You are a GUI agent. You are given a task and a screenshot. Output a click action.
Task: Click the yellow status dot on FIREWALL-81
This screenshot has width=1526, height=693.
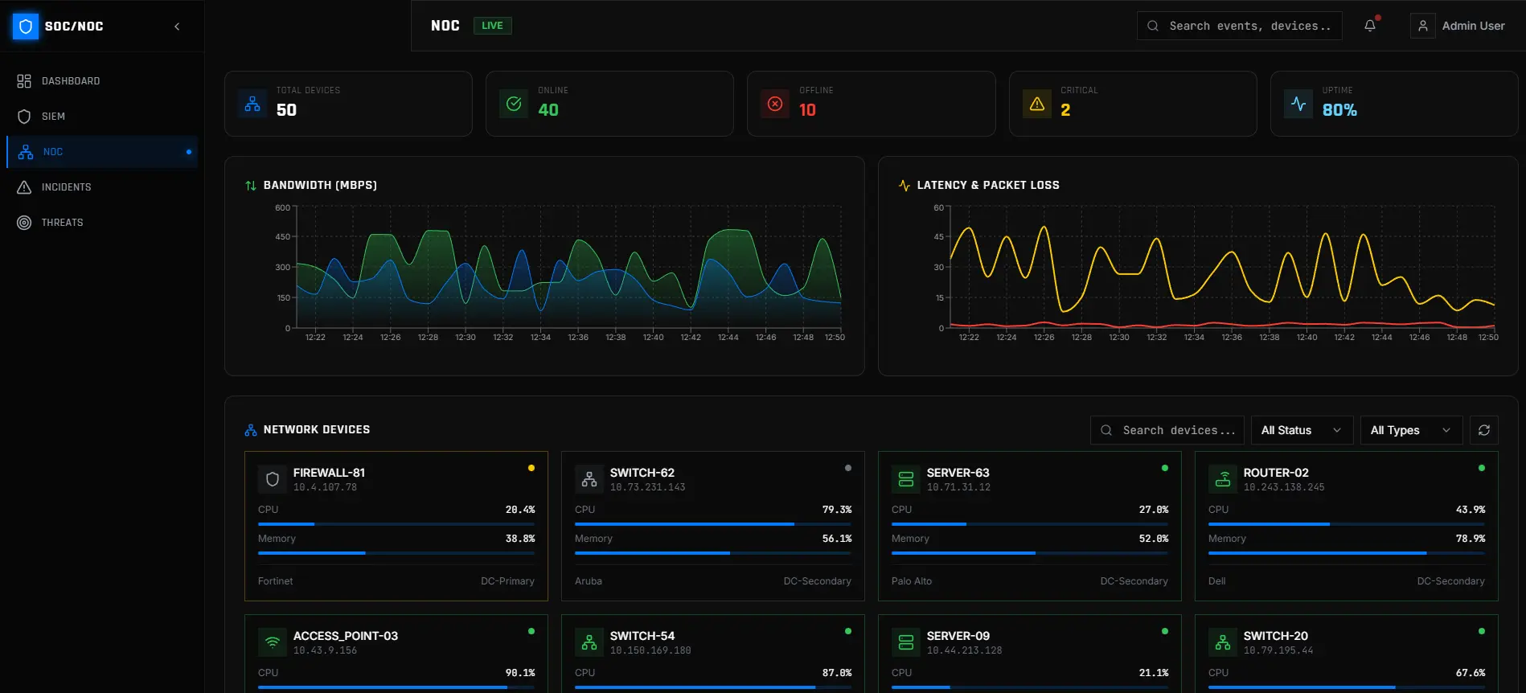[x=531, y=468]
